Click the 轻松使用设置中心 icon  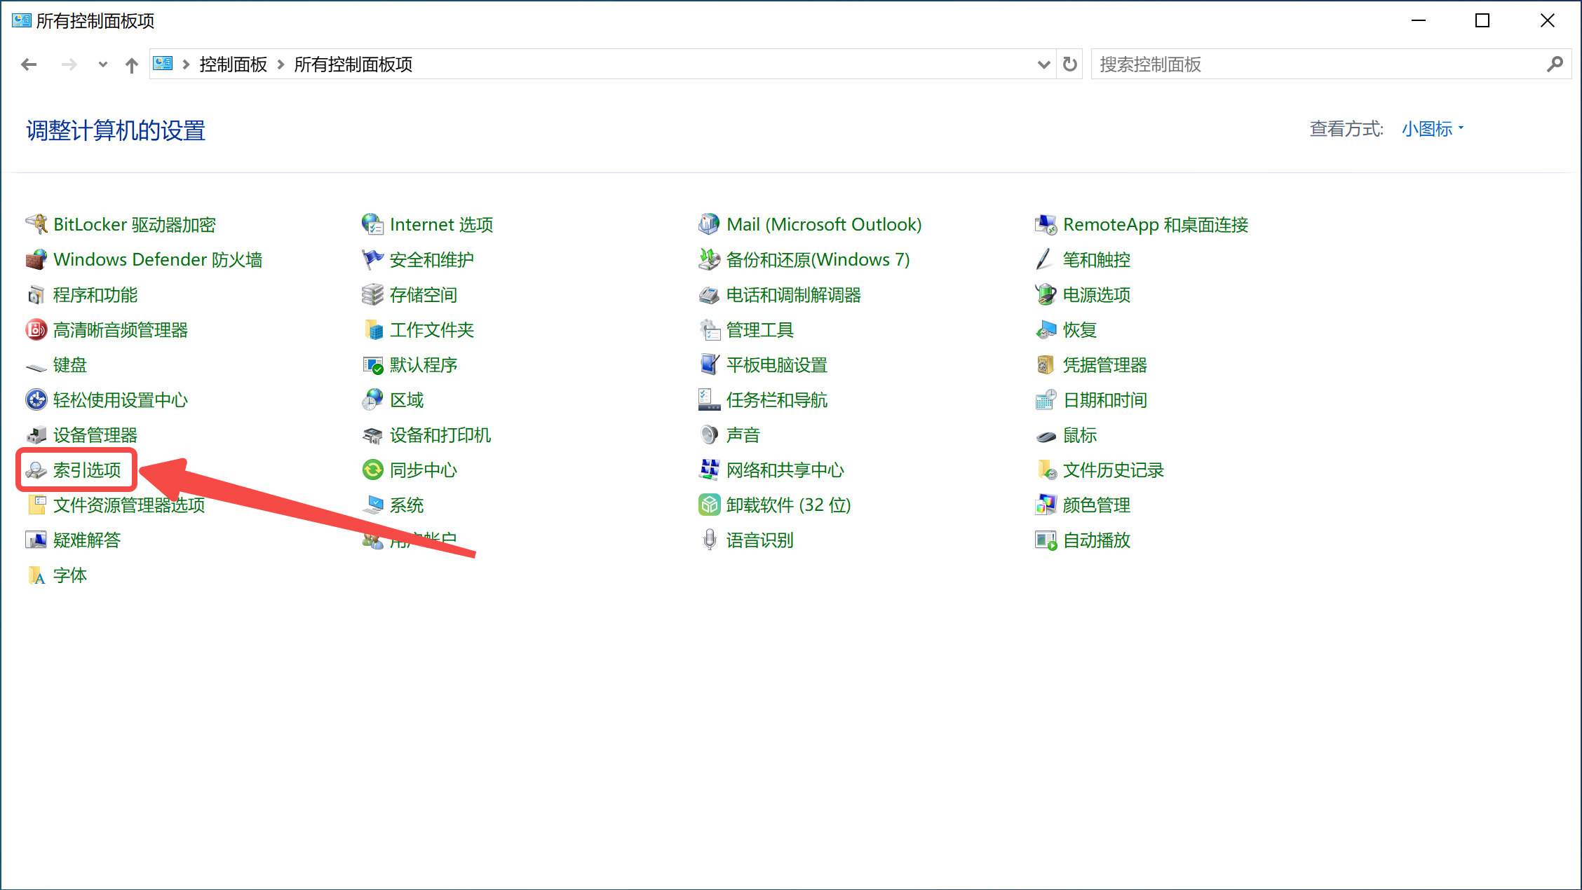pos(36,399)
